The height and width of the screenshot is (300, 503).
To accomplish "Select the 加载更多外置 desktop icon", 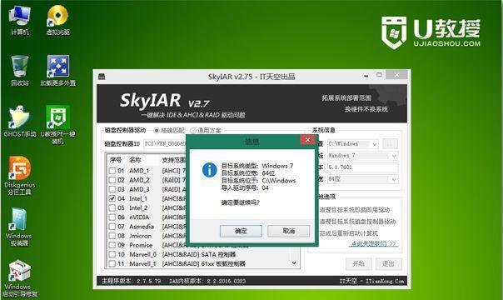I will 57,71.
